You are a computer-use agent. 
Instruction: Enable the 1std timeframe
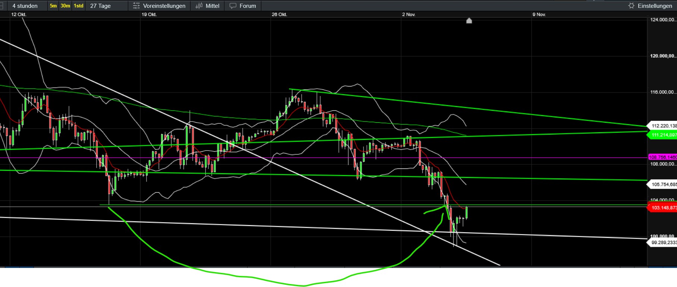[x=78, y=6]
